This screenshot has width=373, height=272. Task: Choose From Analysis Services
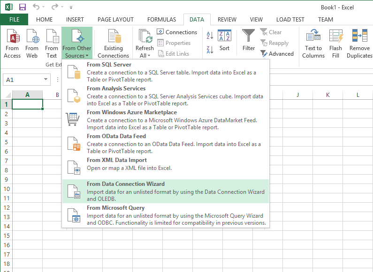point(166,96)
